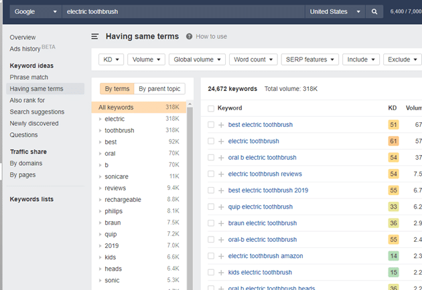The height and width of the screenshot is (290, 422).
Task: Check the 'electric toothbrush' row checkbox
Action: (x=211, y=141)
